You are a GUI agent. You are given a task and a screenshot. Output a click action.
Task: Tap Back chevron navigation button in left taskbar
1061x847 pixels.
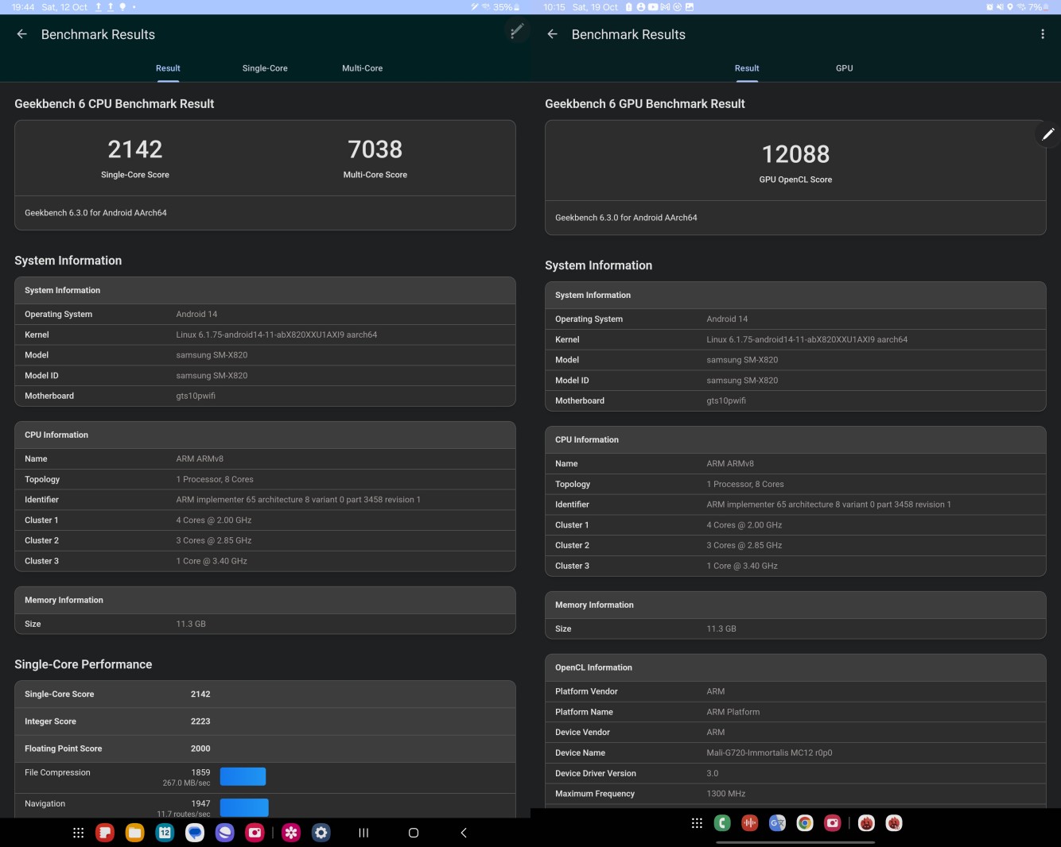[464, 833]
